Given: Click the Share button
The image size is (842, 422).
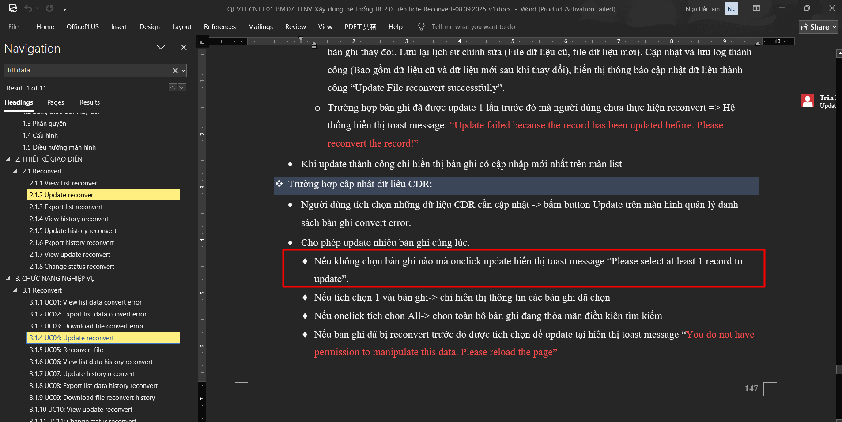Looking at the screenshot, I should click(818, 27).
